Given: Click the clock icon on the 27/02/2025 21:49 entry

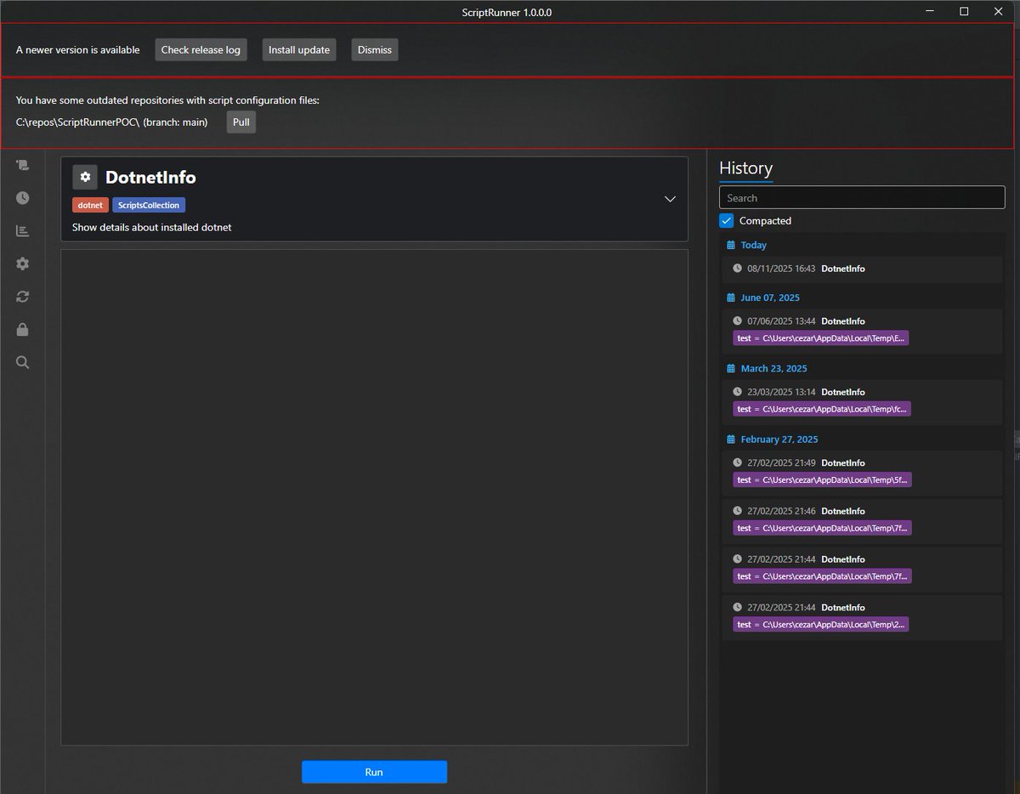Looking at the screenshot, I should [738, 462].
